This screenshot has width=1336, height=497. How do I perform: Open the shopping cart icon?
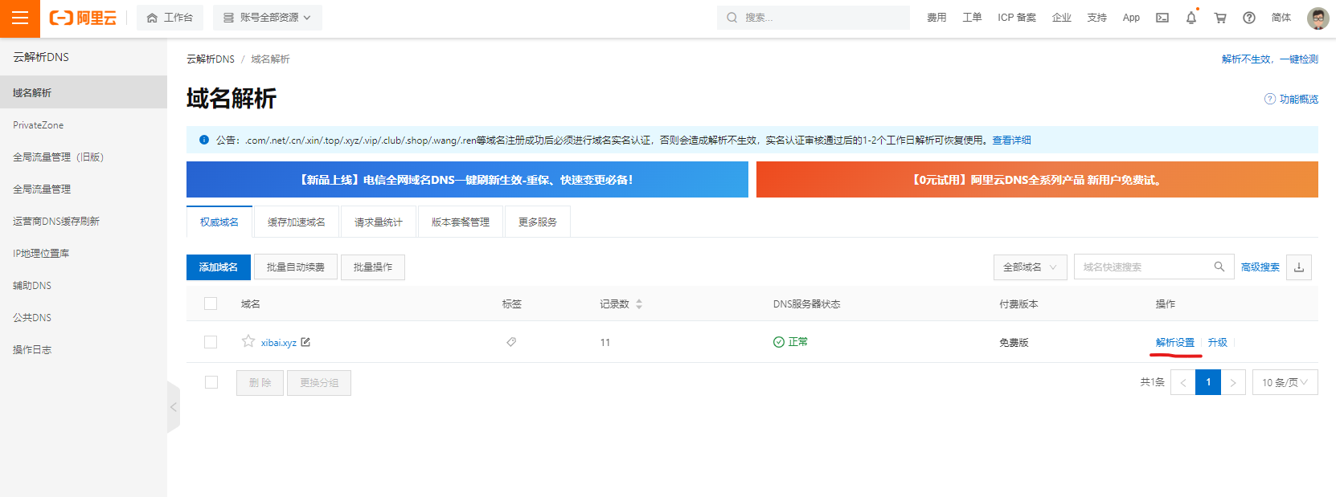coord(1219,18)
